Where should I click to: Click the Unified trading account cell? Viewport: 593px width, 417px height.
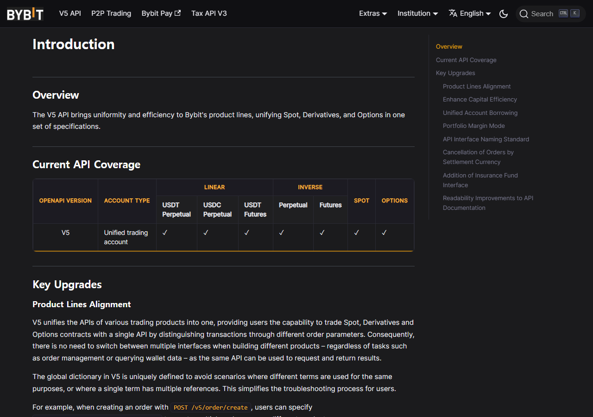click(126, 237)
